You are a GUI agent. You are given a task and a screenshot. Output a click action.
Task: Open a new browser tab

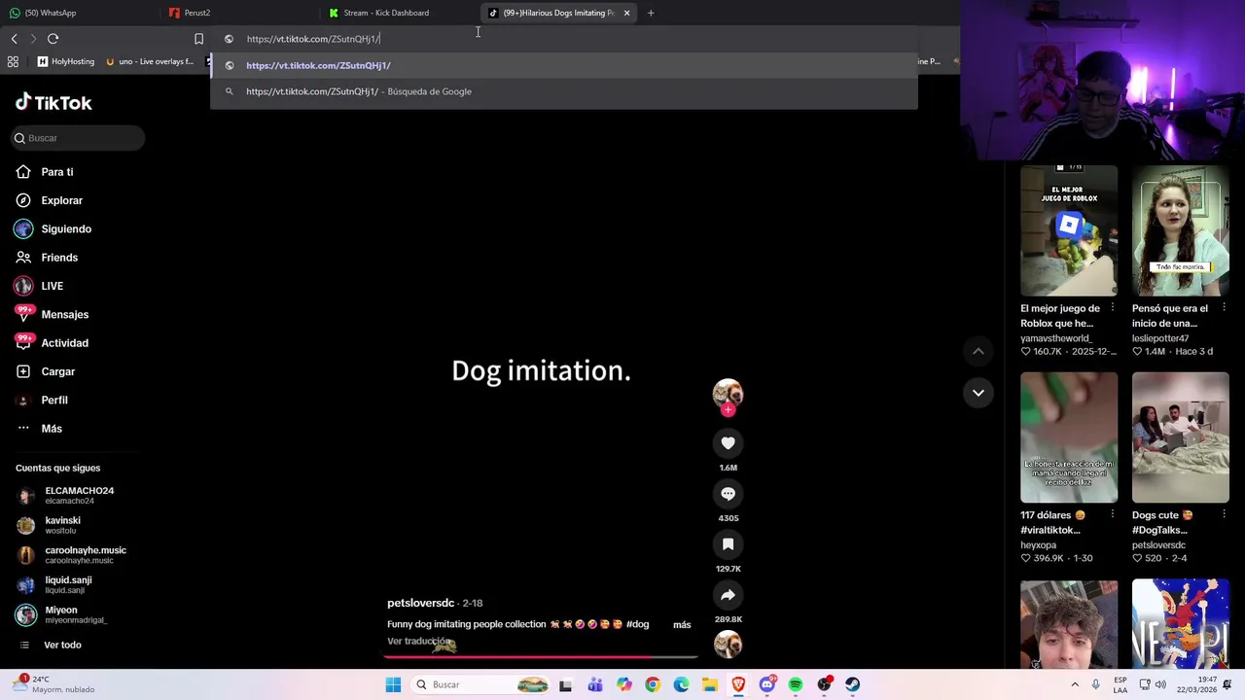651,13
